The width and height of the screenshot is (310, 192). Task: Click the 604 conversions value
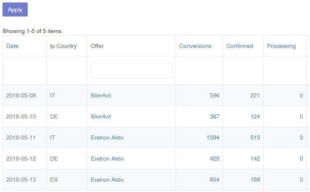[214, 180]
